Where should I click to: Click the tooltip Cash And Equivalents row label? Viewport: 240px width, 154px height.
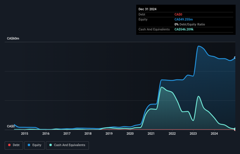pos(154,29)
